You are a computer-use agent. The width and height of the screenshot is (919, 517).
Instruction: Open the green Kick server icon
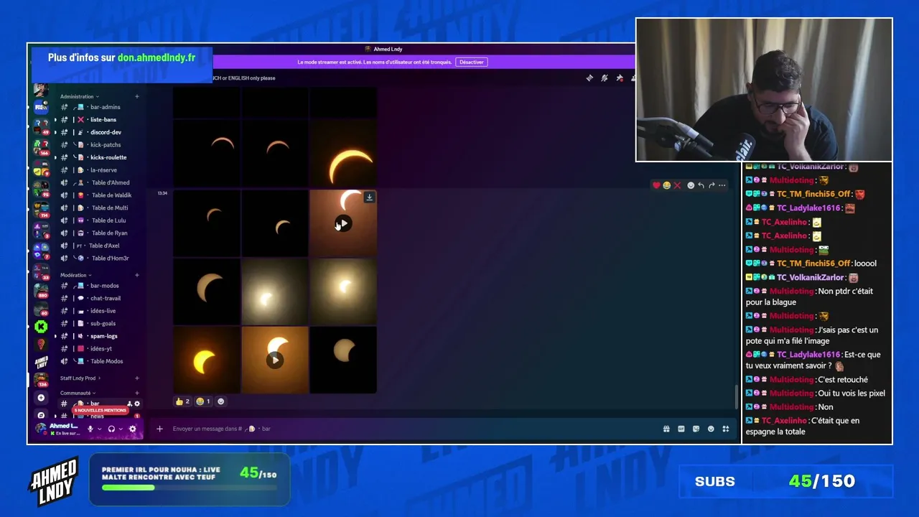click(41, 327)
